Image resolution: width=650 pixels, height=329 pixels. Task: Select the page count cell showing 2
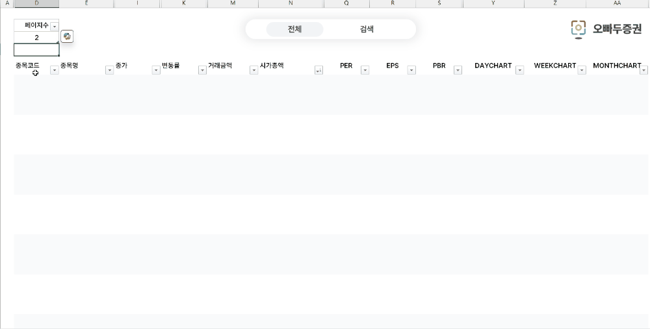[x=36, y=38]
